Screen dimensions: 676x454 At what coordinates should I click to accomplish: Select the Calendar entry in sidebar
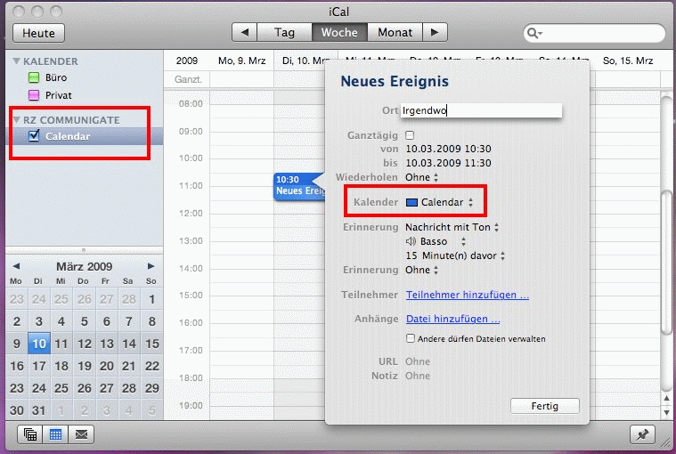click(x=84, y=136)
